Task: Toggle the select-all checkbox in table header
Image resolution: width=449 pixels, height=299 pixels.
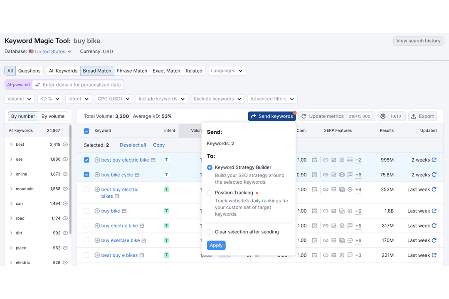Action: click(x=86, y=131)
